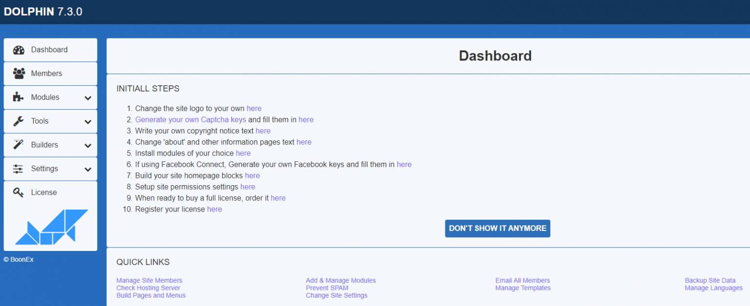The height and width of the screenshot is (306, 750).
Task: Click the Builders magic wand icon
Action: [x=19, y=145]
